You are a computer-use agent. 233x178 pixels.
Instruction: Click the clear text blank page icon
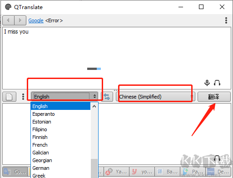tap(9, 97)
